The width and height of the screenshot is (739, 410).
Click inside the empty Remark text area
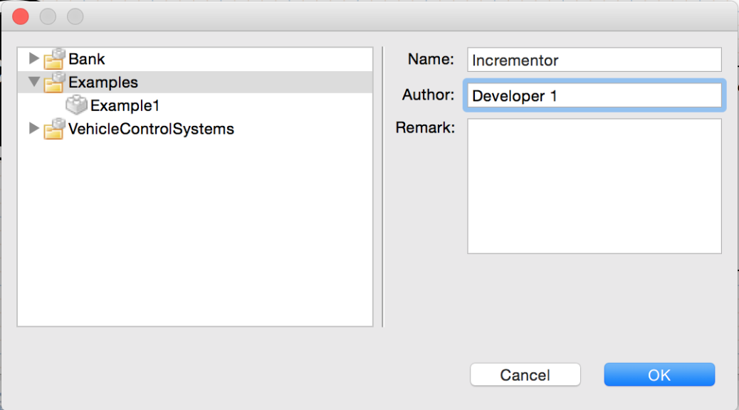point(594,186)
